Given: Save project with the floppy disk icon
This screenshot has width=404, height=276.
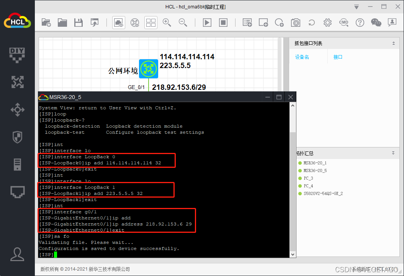Looking at the screenshot, I should pos(79,23).
